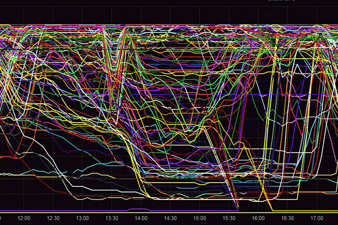Image resolution: width=338 pixels, height=225 pixels.
Task: Click the 13:30 time axis label
Action: pyautogui.click(x=112, y=218)
